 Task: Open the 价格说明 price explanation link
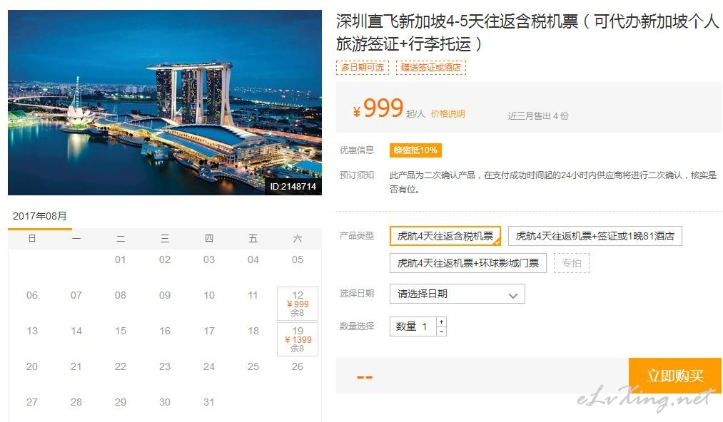[448, 114]
